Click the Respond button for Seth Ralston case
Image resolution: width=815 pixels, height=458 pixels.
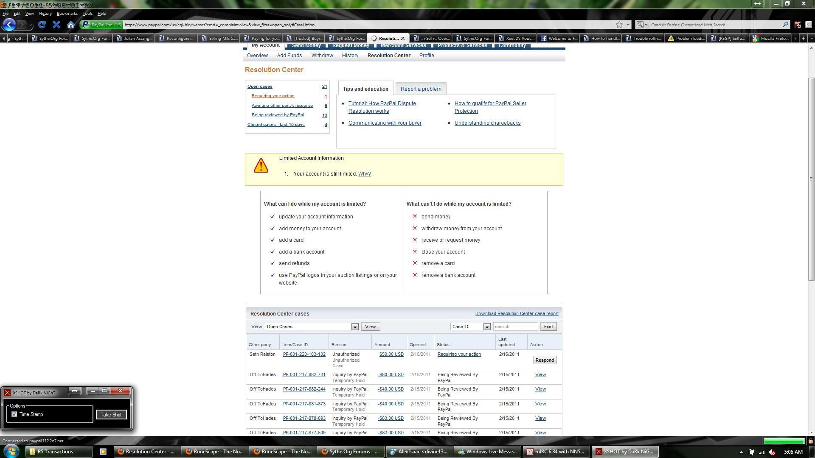point(545,360)
